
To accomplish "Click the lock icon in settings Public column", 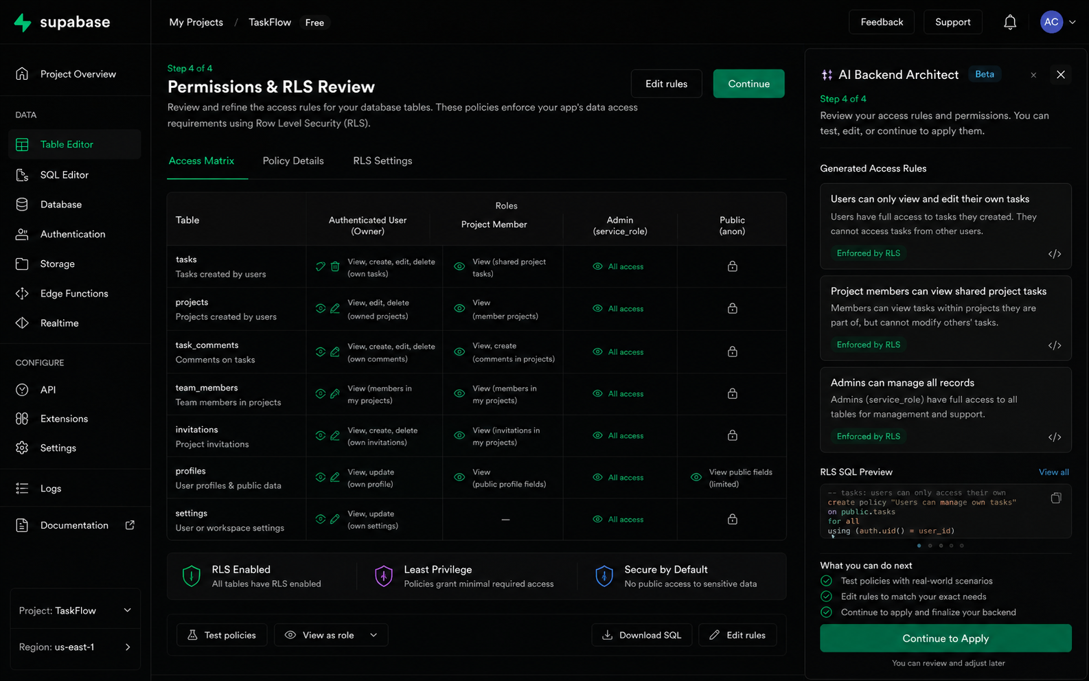I will click(x=733, y=519).
